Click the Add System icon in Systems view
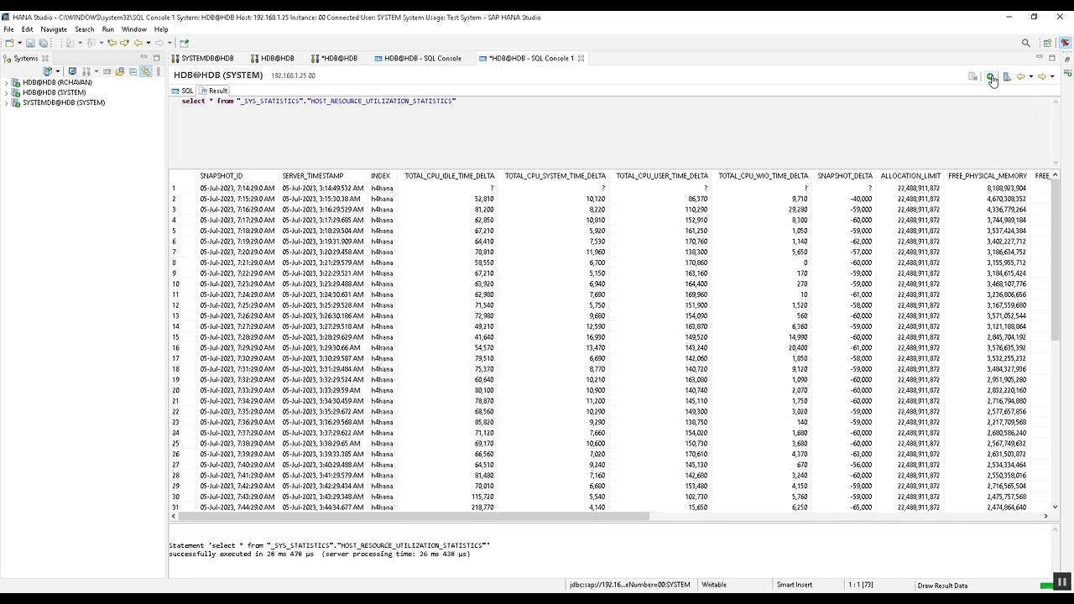This screenshot has height=604, width=1074. (x=48, y=71)
